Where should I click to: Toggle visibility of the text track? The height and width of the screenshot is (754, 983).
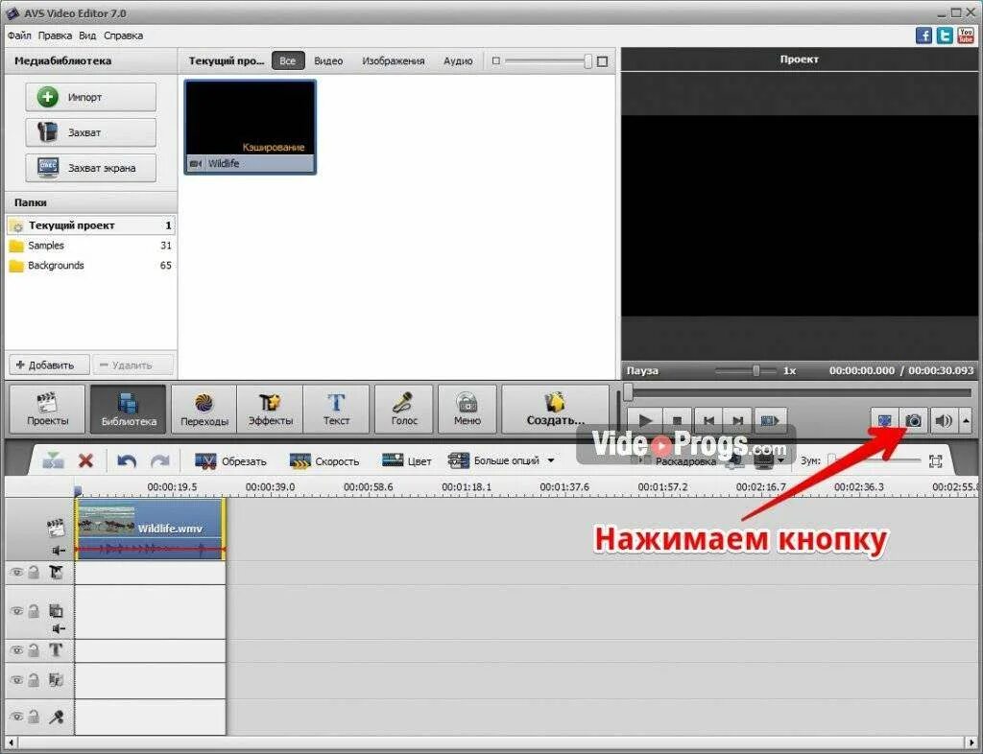pos(17,650)
